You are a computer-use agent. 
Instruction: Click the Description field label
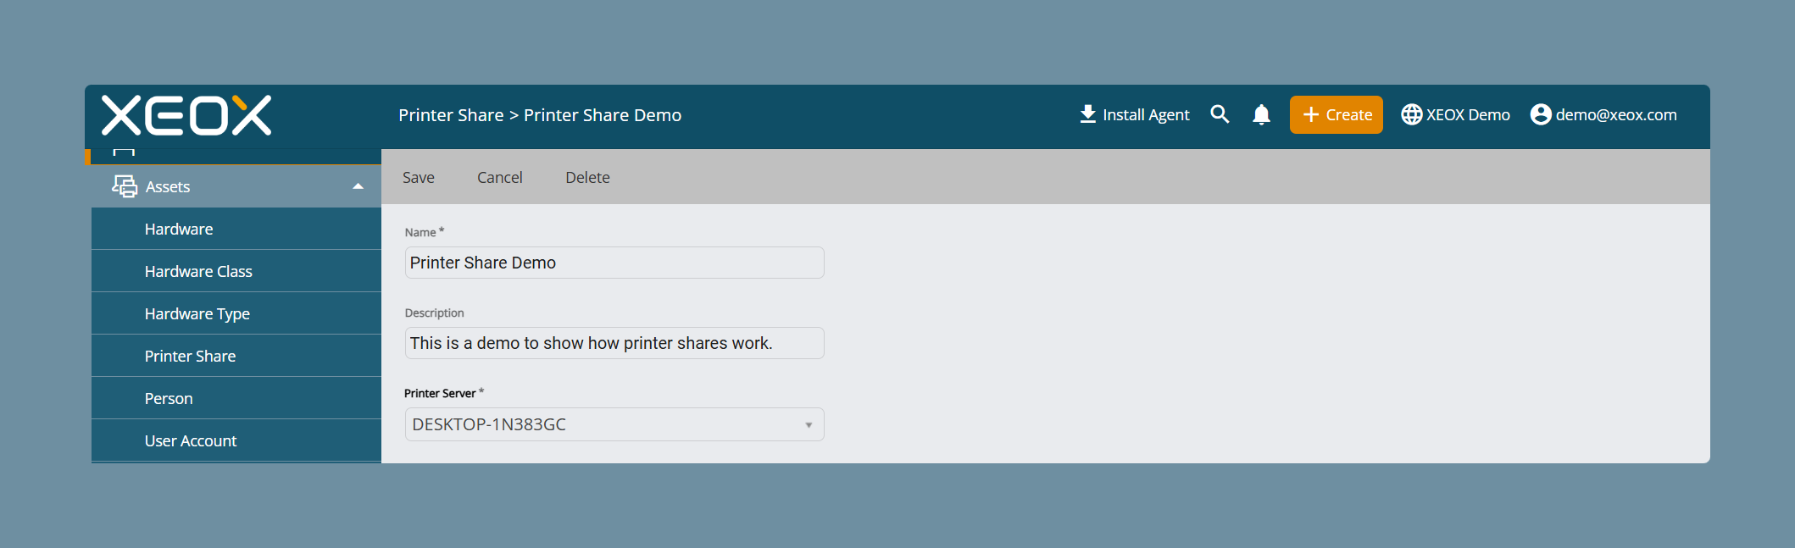pos(435,313)
